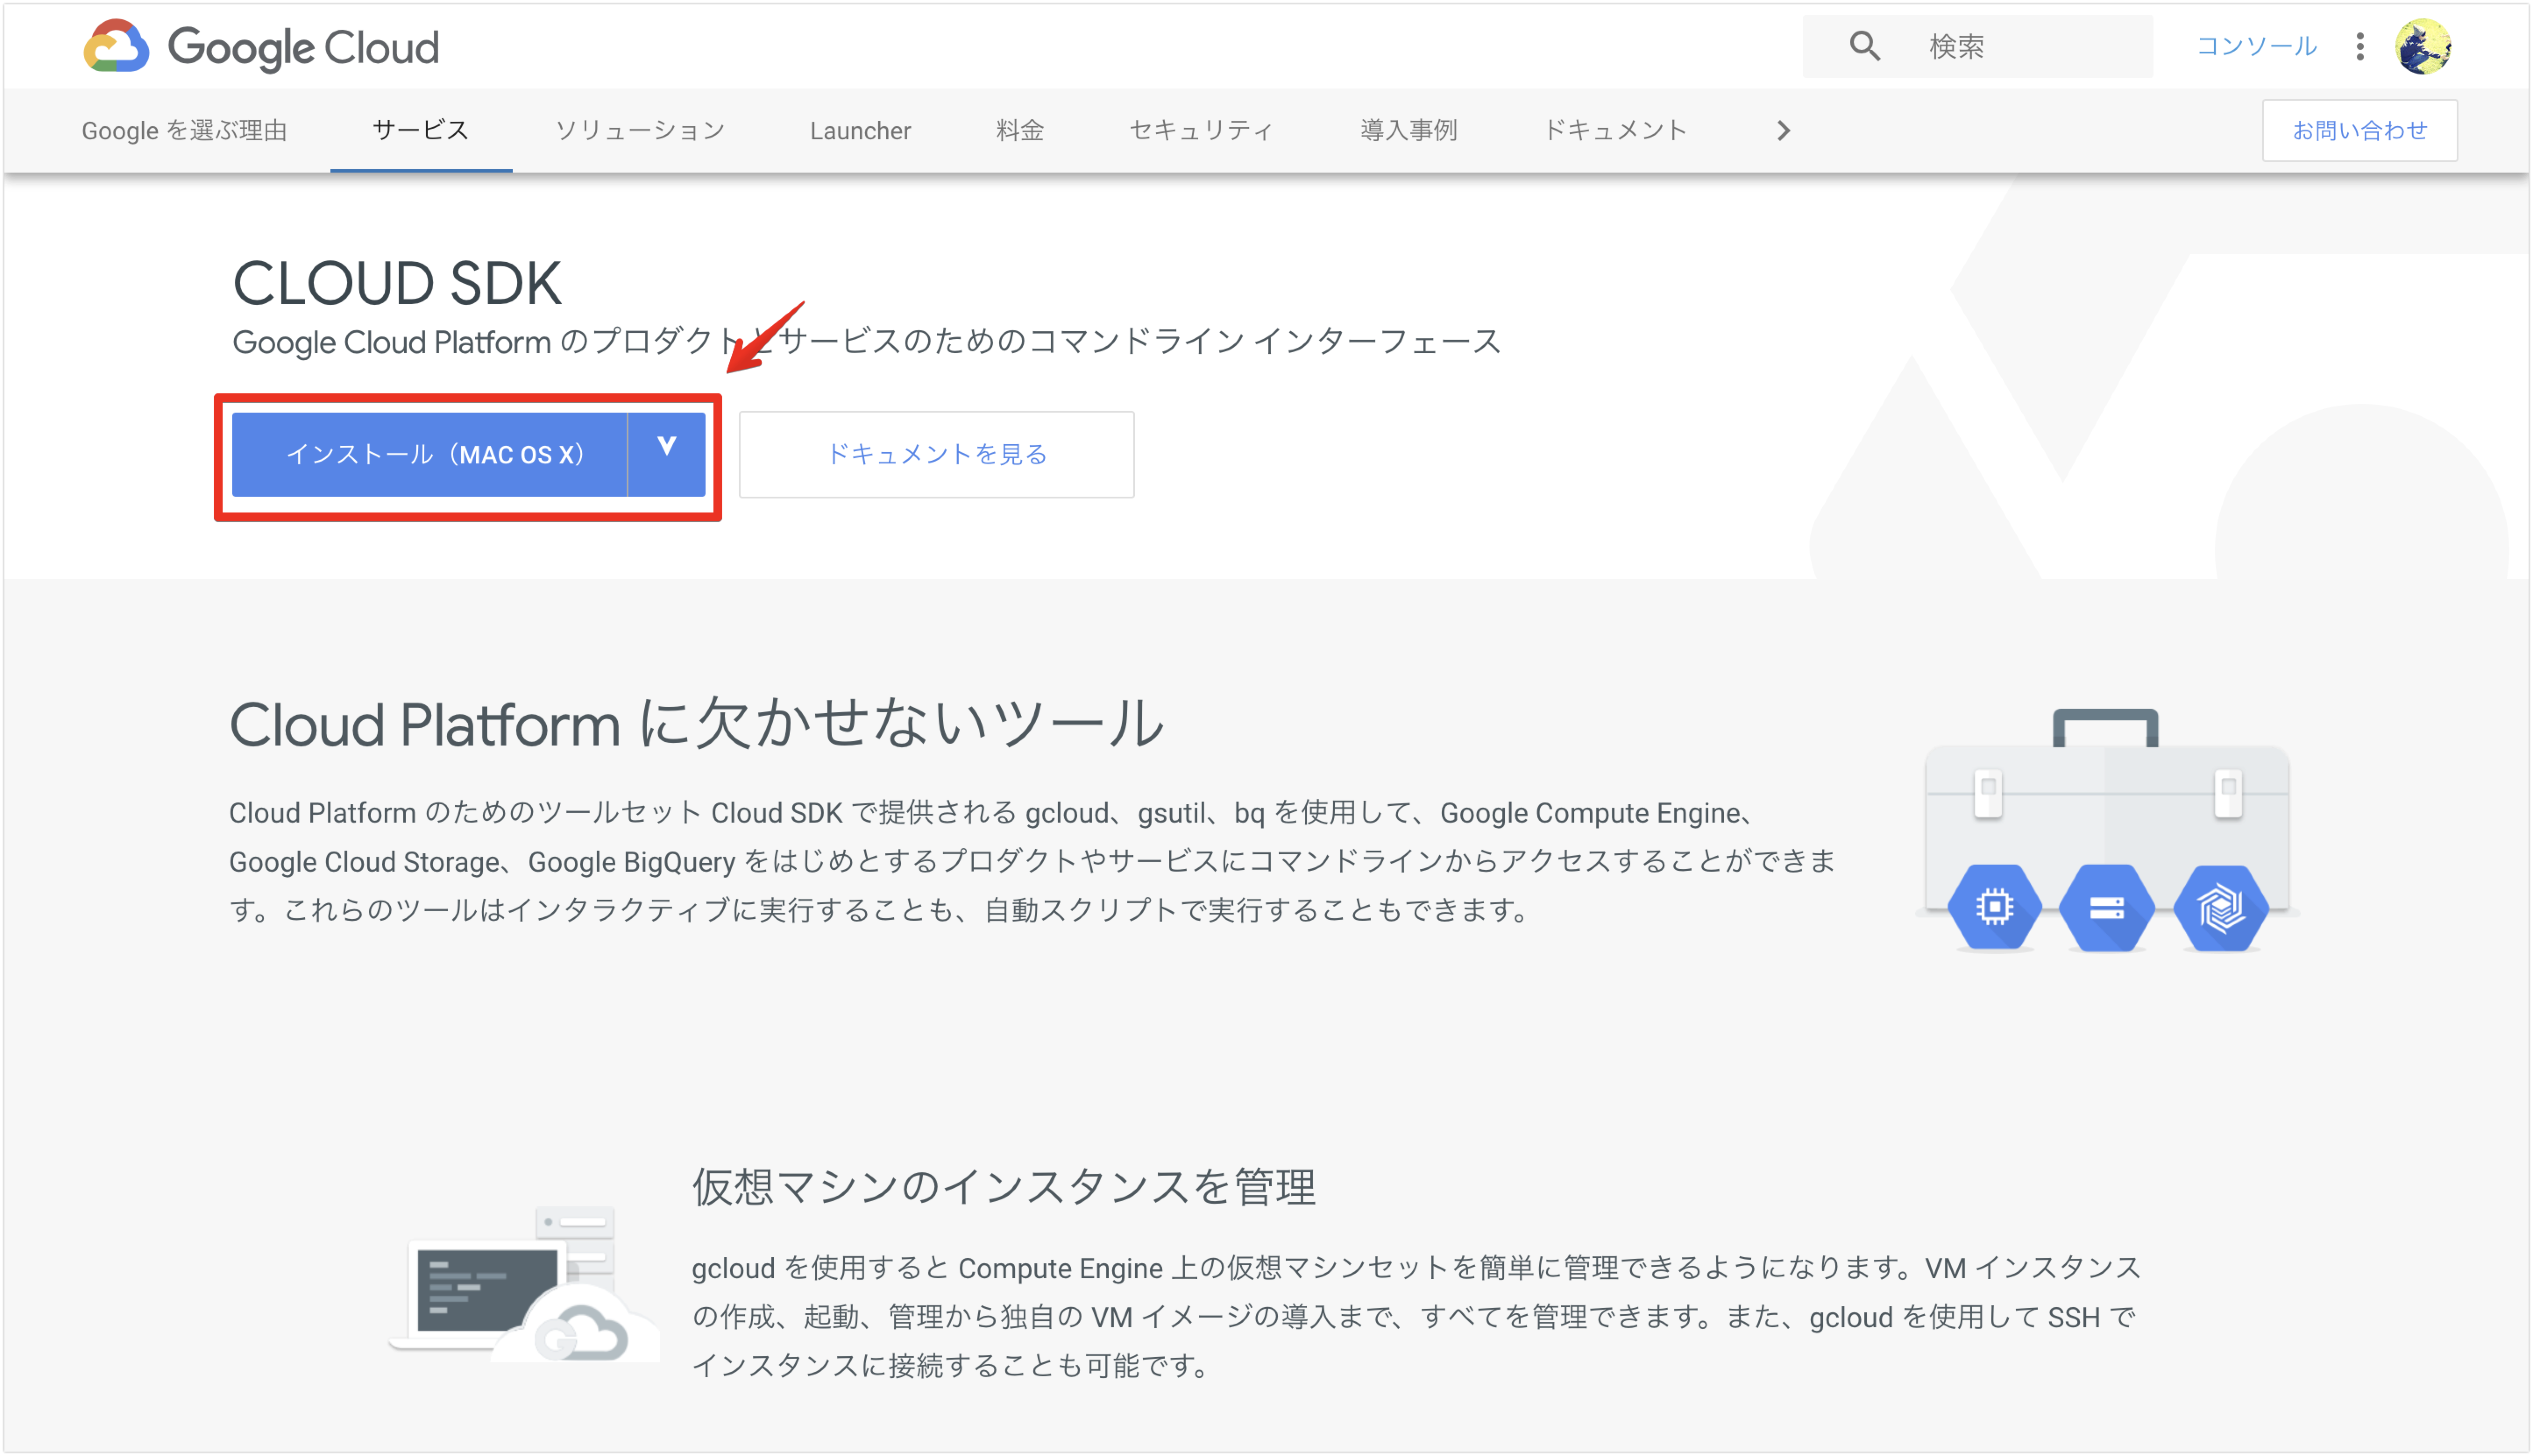
Task: Open the 料金 pricing tab
Action: click(1019, 131)
